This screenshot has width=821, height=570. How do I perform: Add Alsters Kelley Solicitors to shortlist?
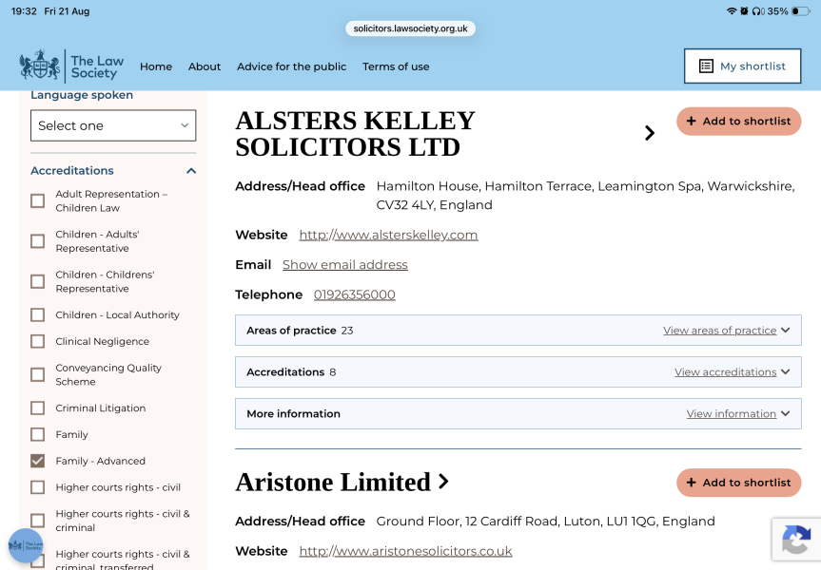(739, 122)
